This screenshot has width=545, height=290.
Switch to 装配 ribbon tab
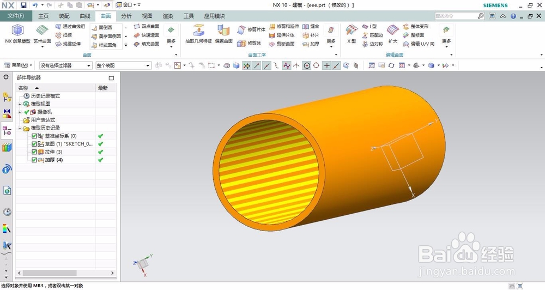point(64,16)
